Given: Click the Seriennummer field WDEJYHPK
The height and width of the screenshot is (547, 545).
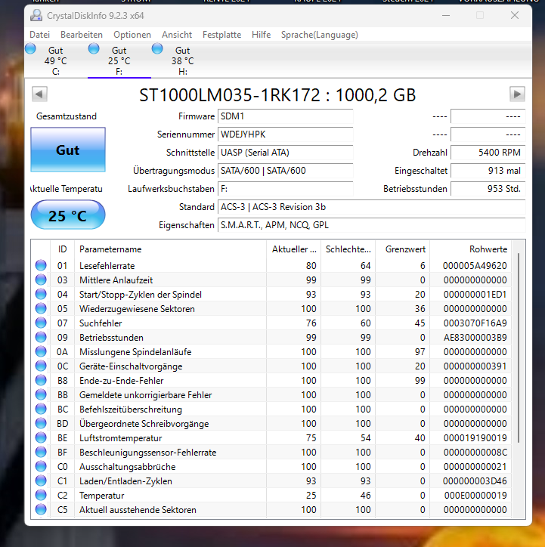Looking at the screenshot, I should pyautogui.click(x=286, y=134).
